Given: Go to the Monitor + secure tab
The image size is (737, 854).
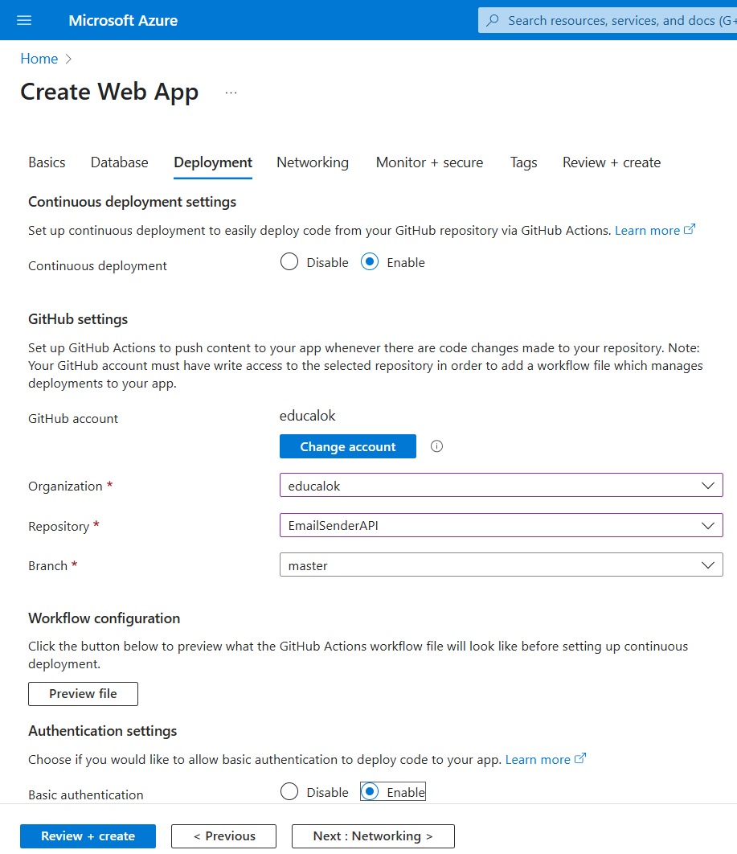Looking at the screenshot, I should coord(429,162).
